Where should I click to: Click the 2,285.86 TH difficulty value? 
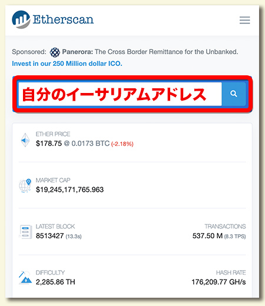click(55, 282)
